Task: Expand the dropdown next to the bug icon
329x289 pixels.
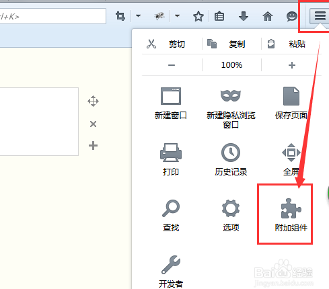Action: point(177,16)
